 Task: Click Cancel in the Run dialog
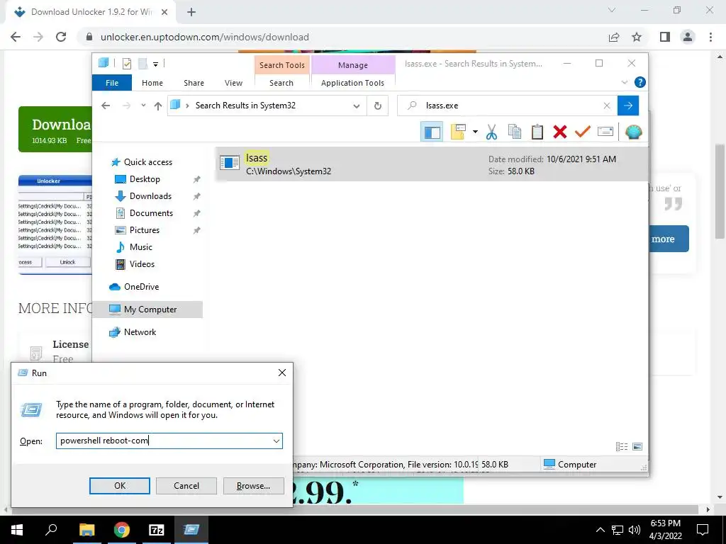coord(186,486)
